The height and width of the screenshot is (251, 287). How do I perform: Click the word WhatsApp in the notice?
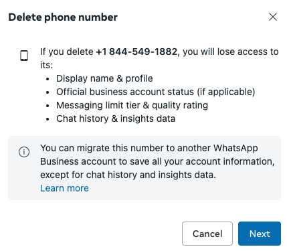(x=235, y=148)
